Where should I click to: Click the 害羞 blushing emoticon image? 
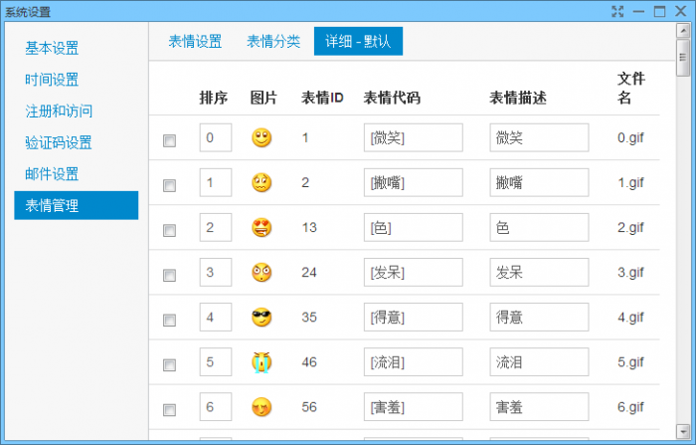261,407
